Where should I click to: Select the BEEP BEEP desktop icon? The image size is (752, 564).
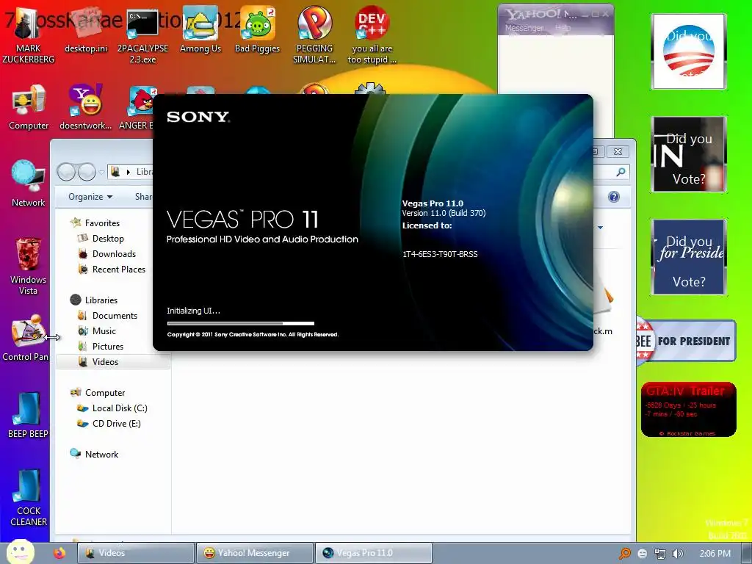[x=29, y=416]
